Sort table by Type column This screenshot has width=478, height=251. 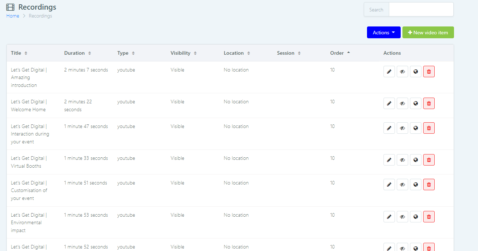(x=126, y=53)
